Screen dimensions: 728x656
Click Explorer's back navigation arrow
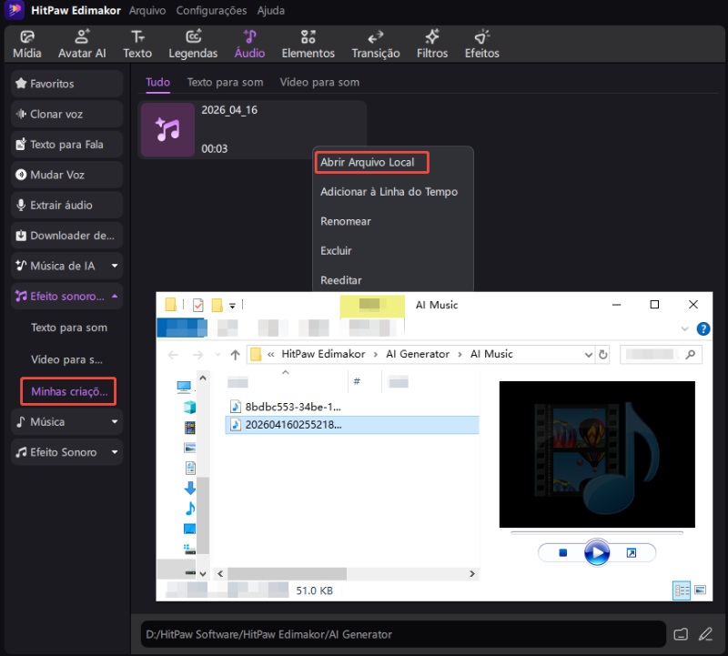coord(173,355)
